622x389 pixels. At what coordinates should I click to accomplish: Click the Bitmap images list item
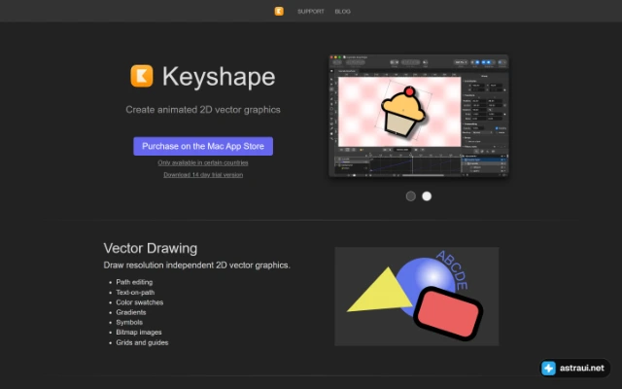(139, 332)
